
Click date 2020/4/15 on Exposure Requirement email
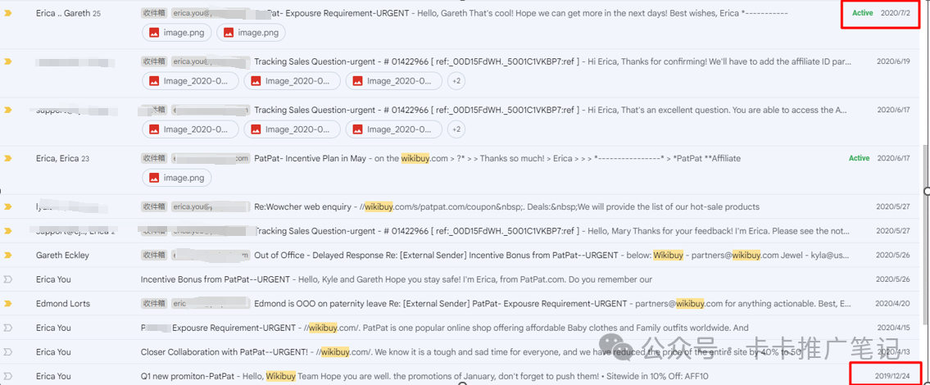pyautogui.click(x=893, y=328)
